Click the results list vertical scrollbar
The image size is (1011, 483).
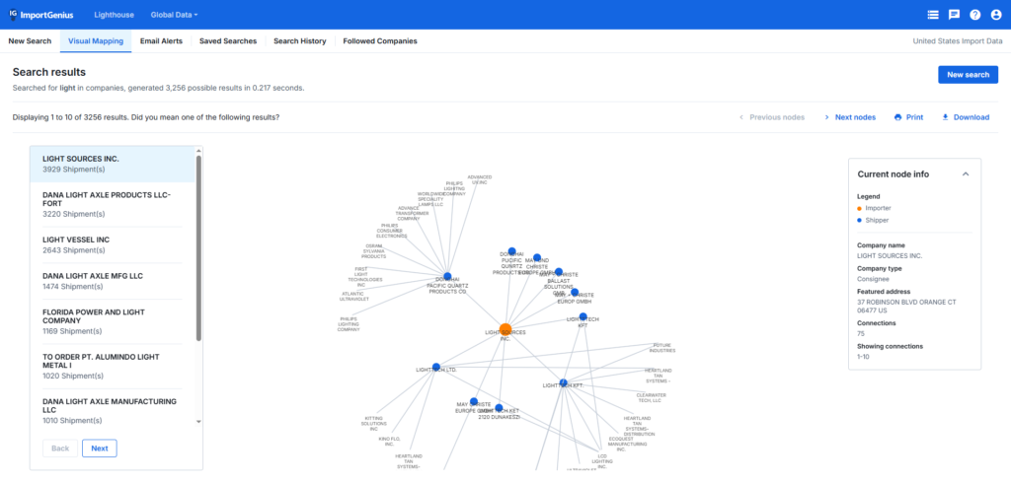pos(198,246)
